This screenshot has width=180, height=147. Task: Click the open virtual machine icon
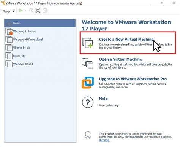[88, 63]
